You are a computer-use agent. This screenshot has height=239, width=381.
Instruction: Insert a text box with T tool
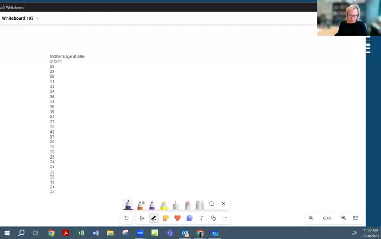[201, 218]
